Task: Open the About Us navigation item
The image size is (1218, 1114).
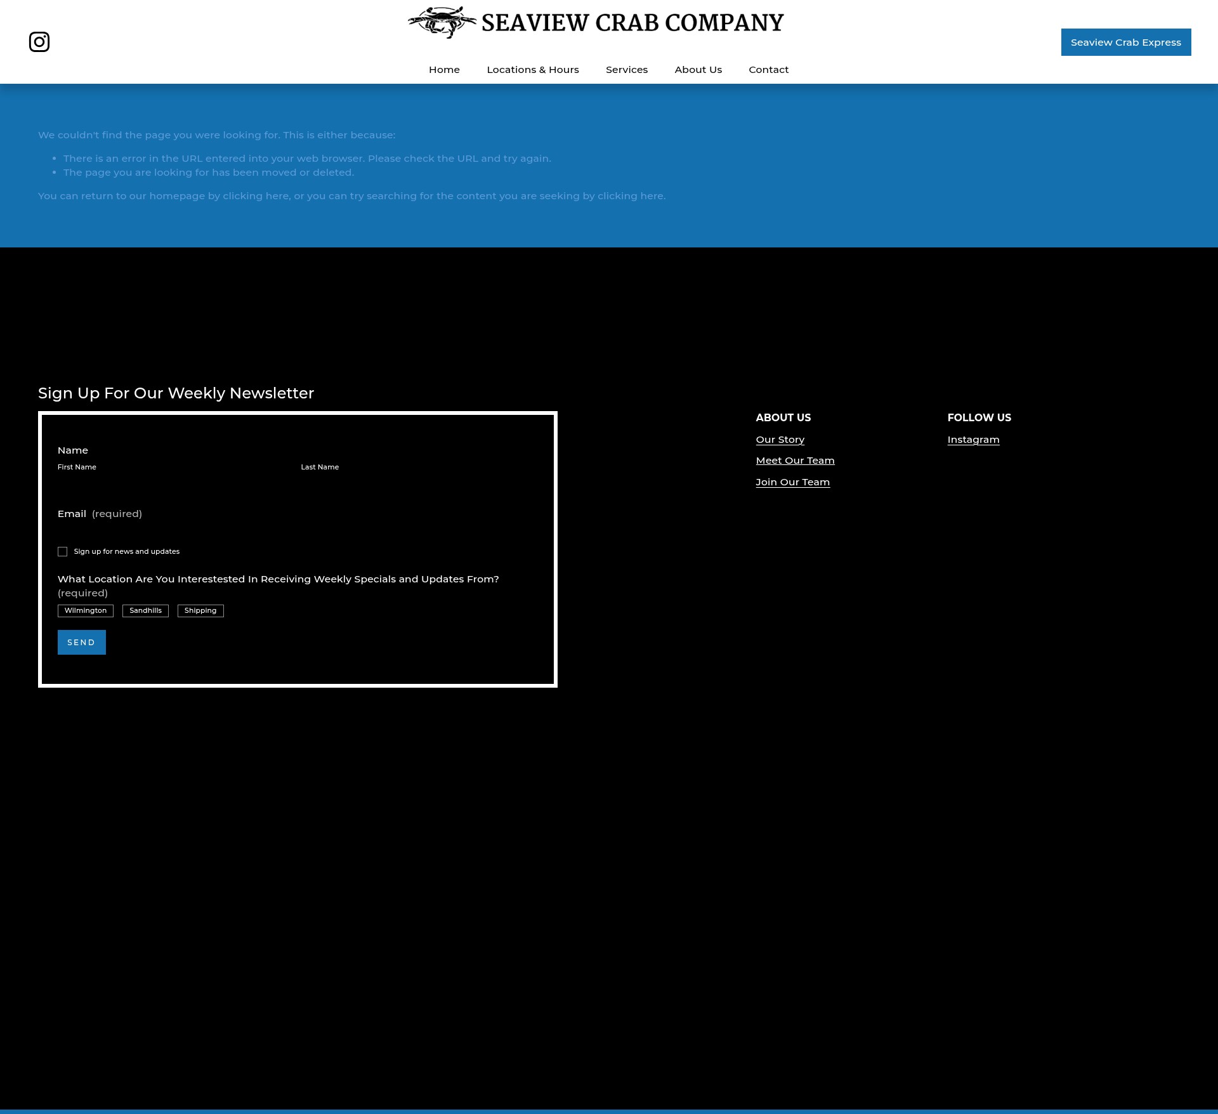Action: (x=698, y=70)
